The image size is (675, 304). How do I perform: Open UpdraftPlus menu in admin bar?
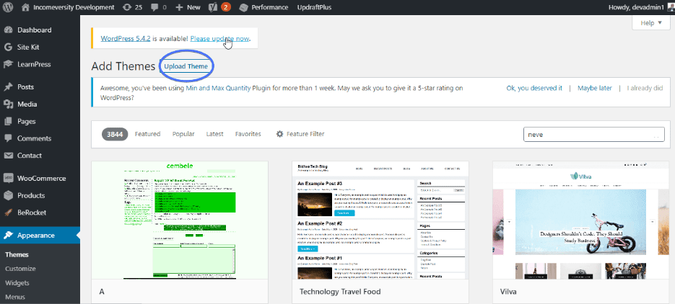(314, 7)
